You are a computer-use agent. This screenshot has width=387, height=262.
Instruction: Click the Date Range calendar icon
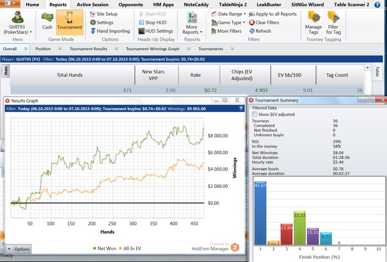pos(214,14)
